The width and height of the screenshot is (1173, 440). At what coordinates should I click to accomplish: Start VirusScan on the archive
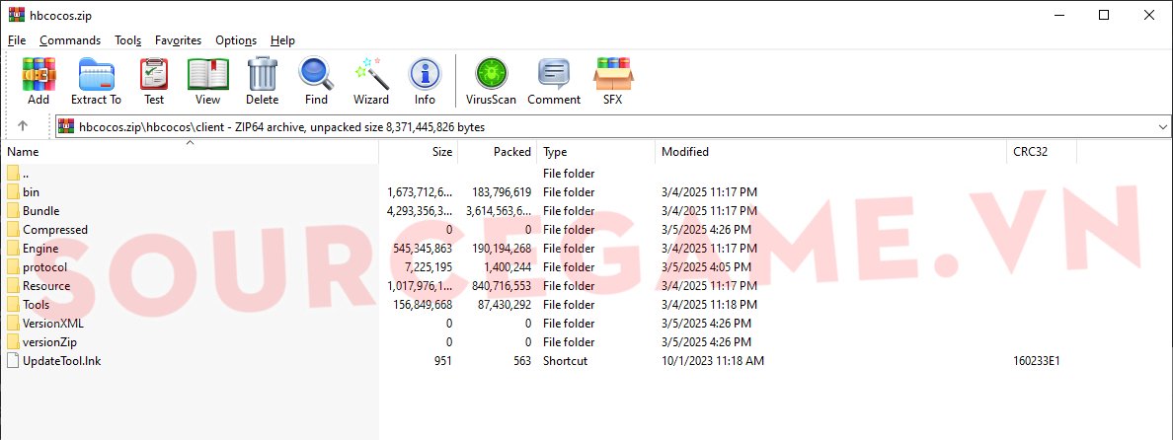pyautogui.click(x=490, y=80)
